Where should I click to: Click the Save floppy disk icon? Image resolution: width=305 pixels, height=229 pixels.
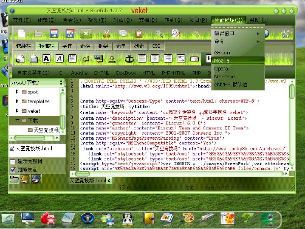pos(54,34)
